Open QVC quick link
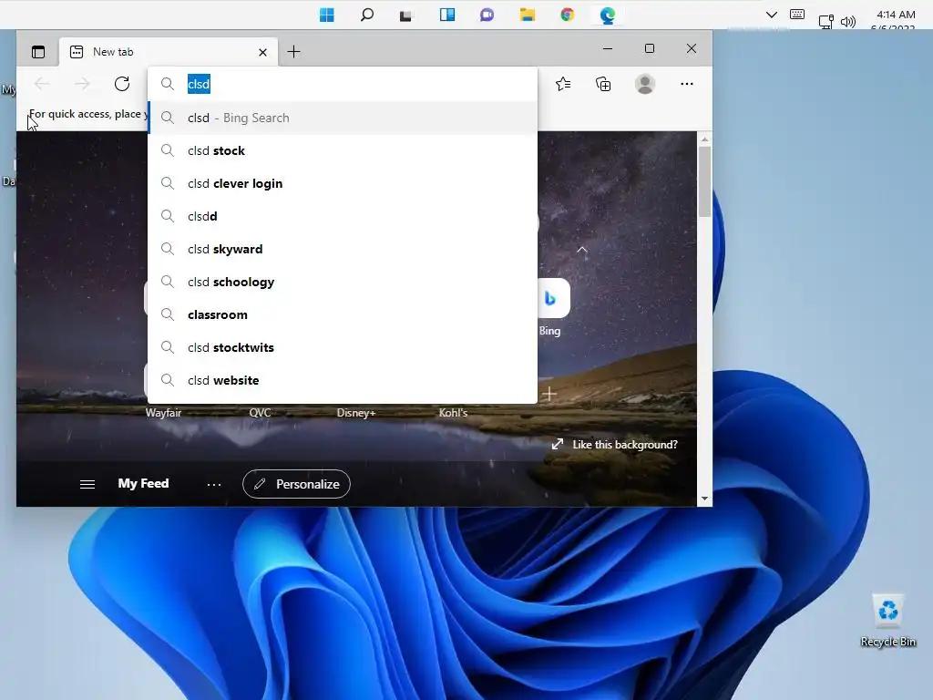Screen dimensions: 933x700 (x=260, y=413)
